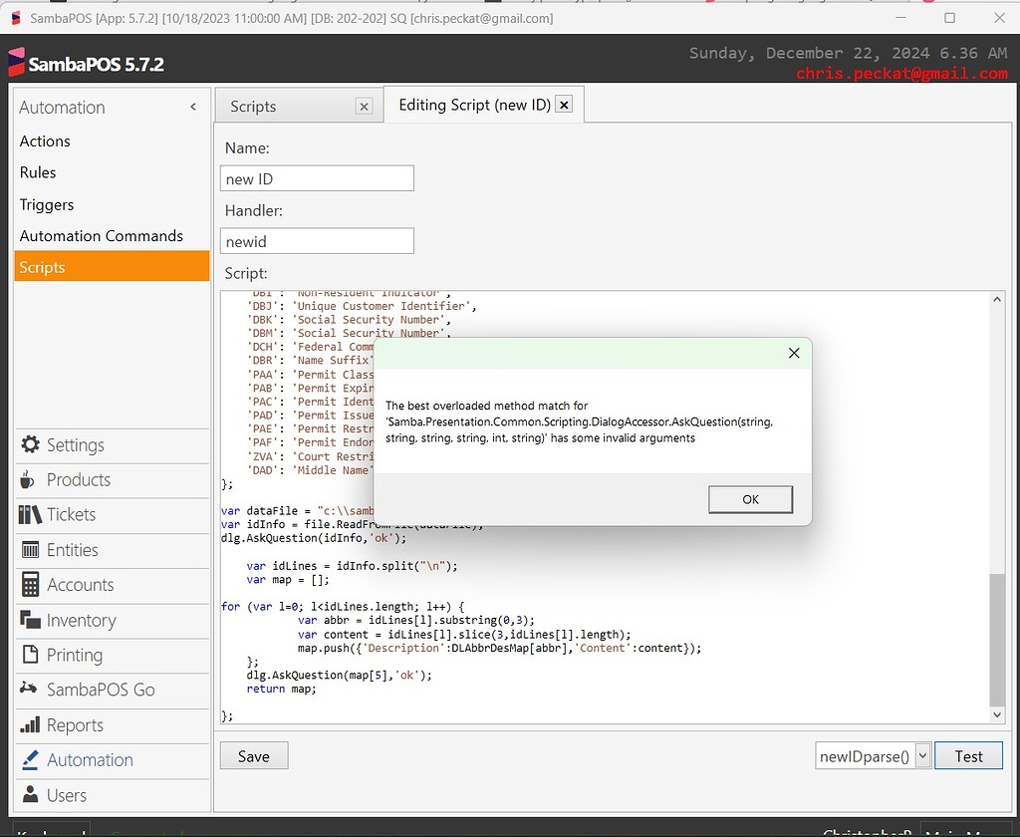Collapse the Automation sidebar panel
1020x837 pixels.
click(192, 108)
